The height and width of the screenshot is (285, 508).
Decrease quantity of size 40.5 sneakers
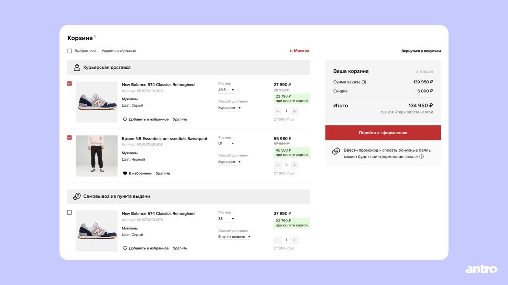coord(278,111)
